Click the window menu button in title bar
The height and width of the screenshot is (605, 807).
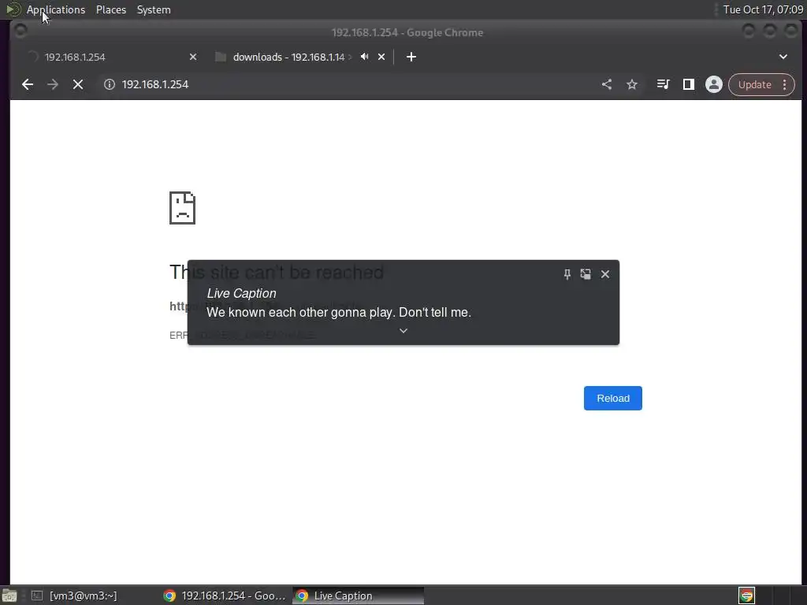20,32
